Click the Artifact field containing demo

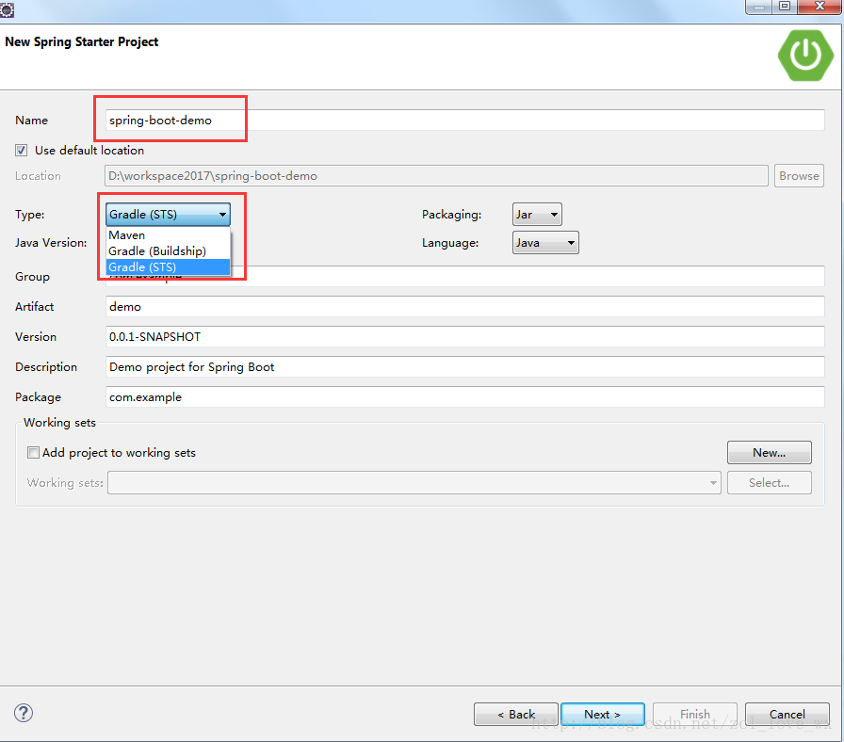click(x=465, y=307)
